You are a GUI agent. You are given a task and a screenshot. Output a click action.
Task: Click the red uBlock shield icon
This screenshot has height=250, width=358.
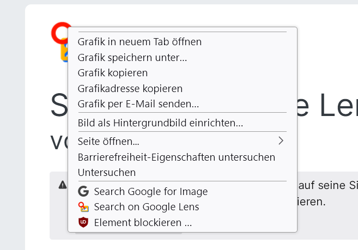pos(83,223)
